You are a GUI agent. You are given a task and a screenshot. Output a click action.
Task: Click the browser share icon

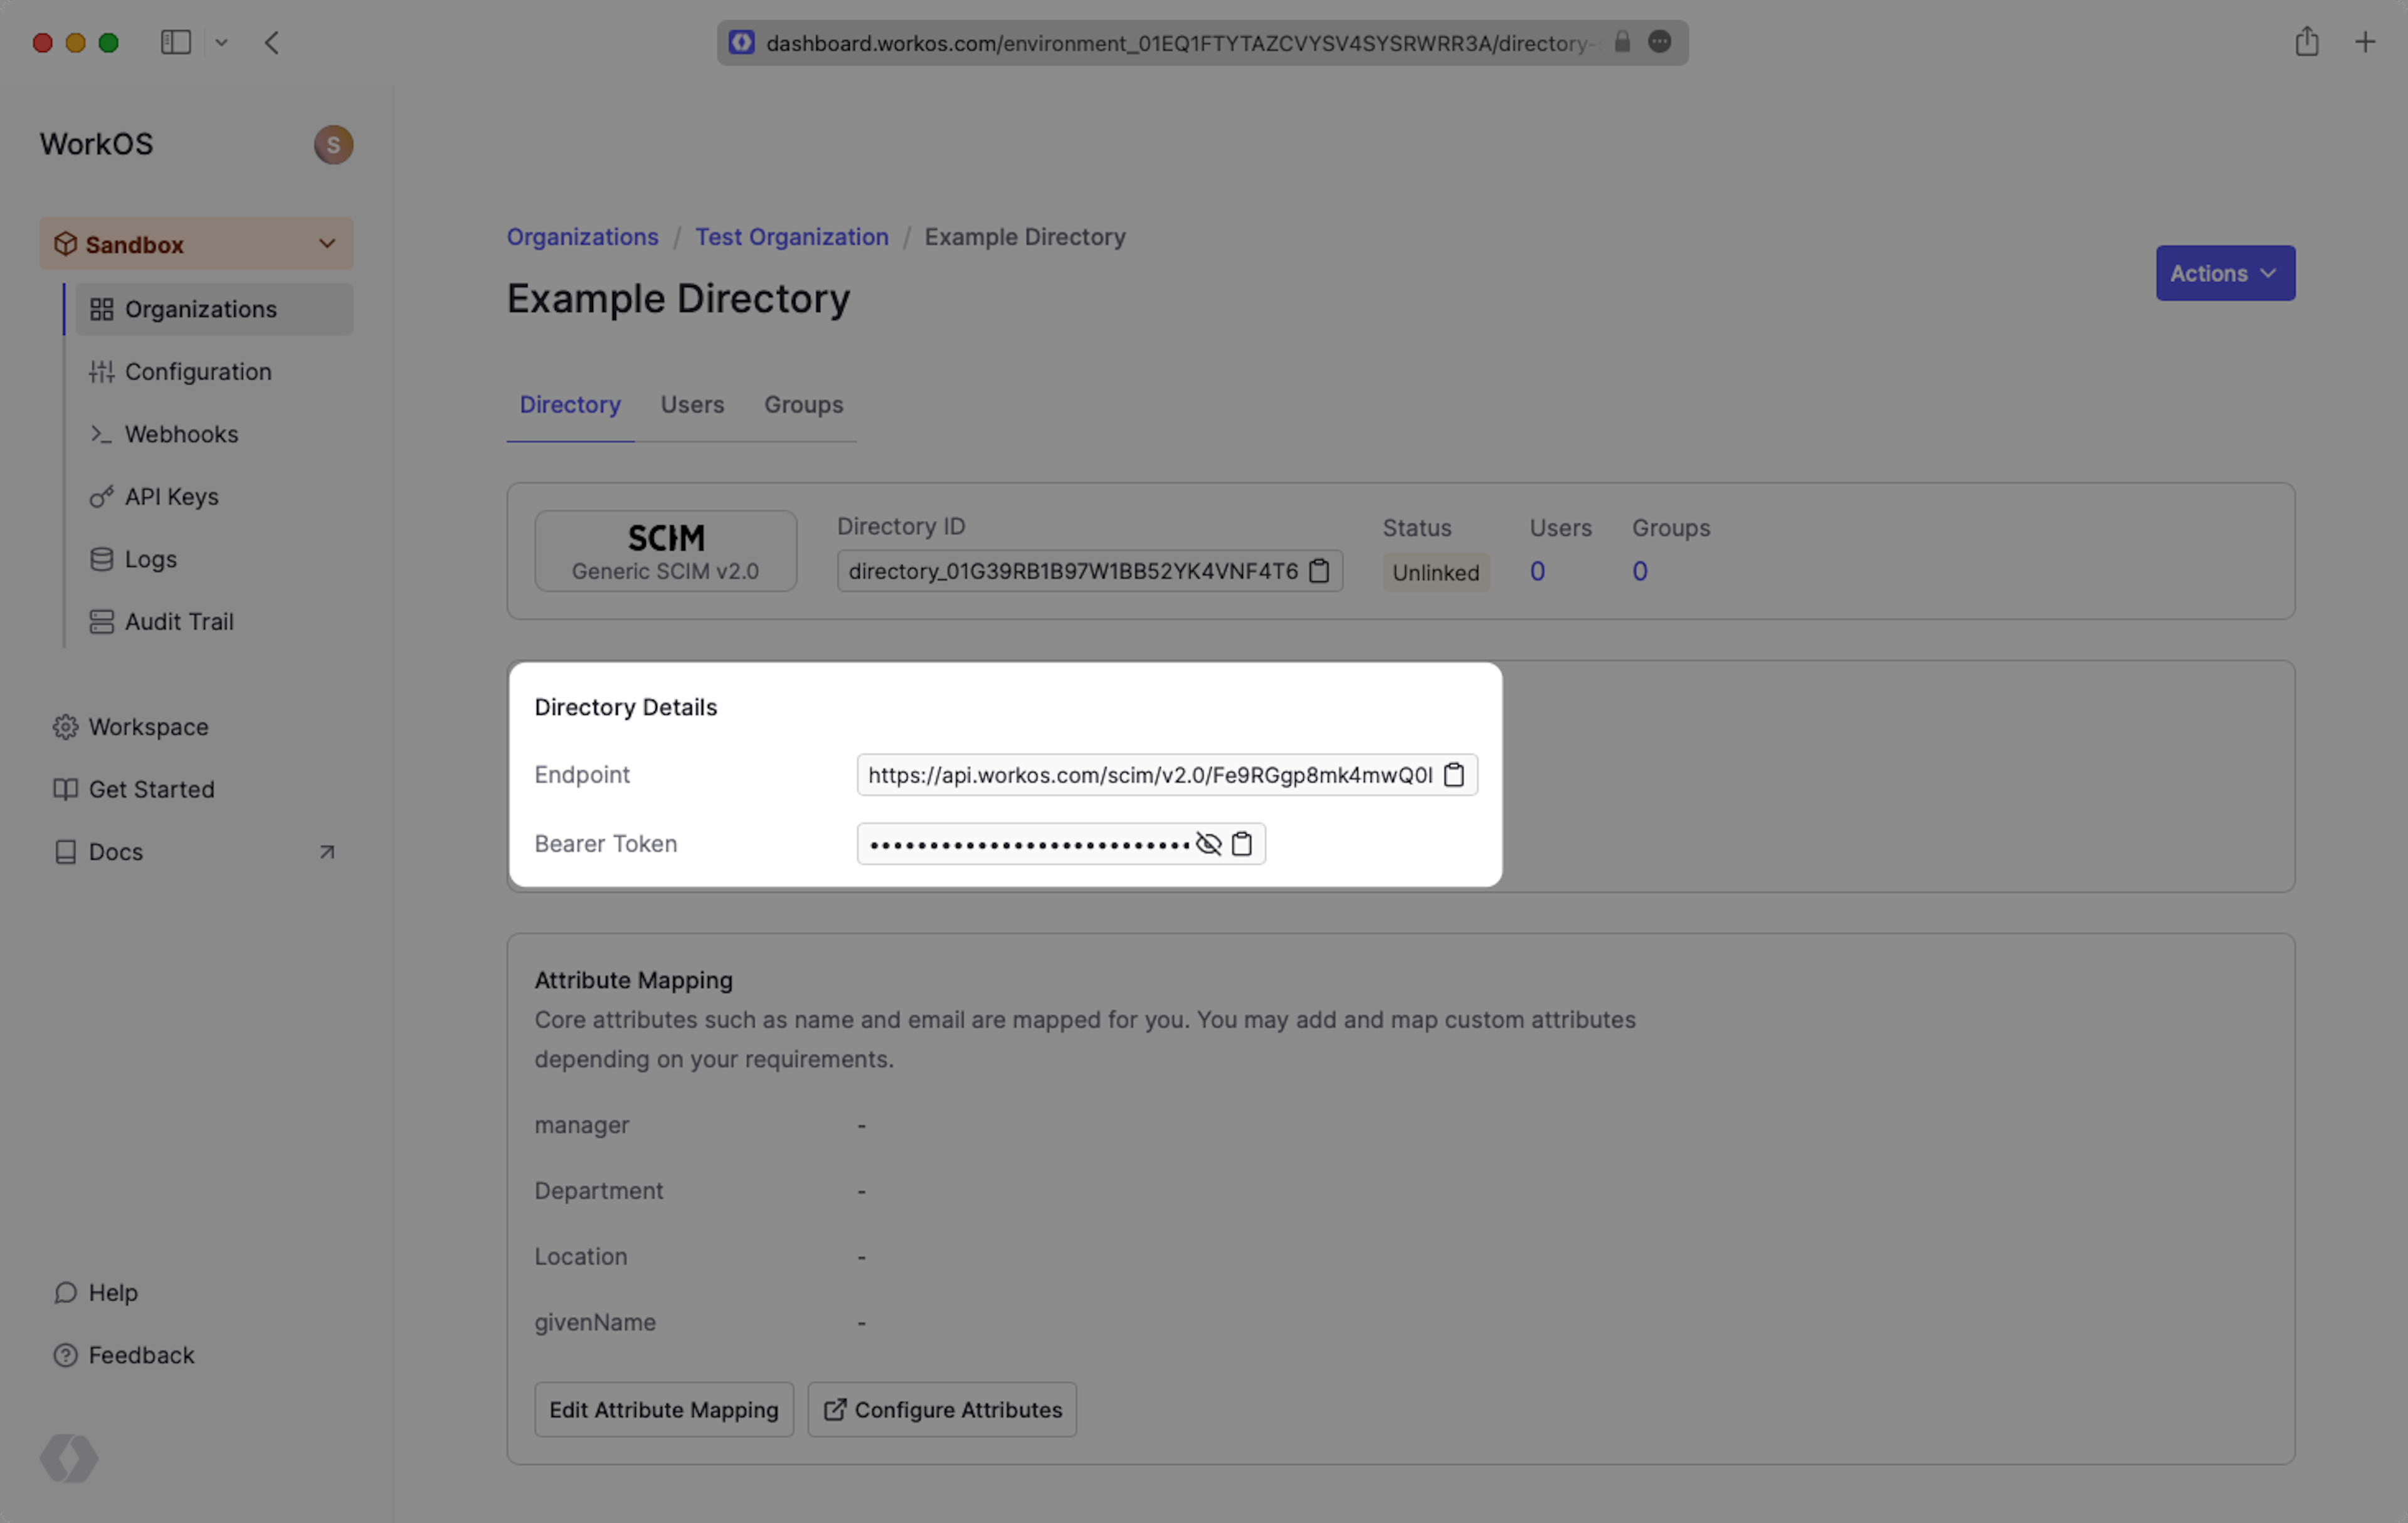click(2306, 42)
